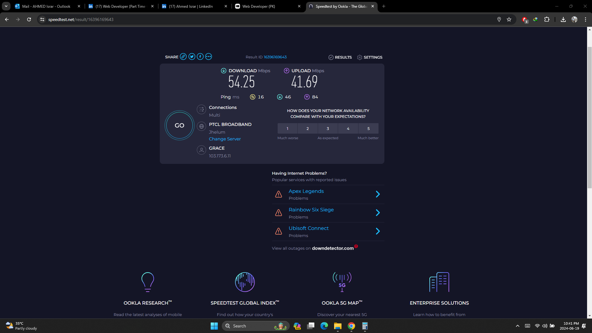
Task: Click the copy link share icon
Action: point(183,57)
